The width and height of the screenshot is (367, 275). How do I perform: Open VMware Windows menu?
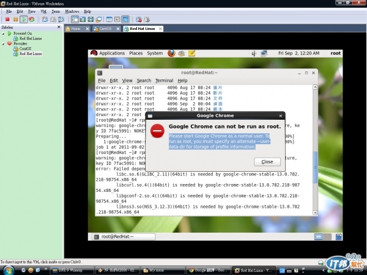click(72, 12)
